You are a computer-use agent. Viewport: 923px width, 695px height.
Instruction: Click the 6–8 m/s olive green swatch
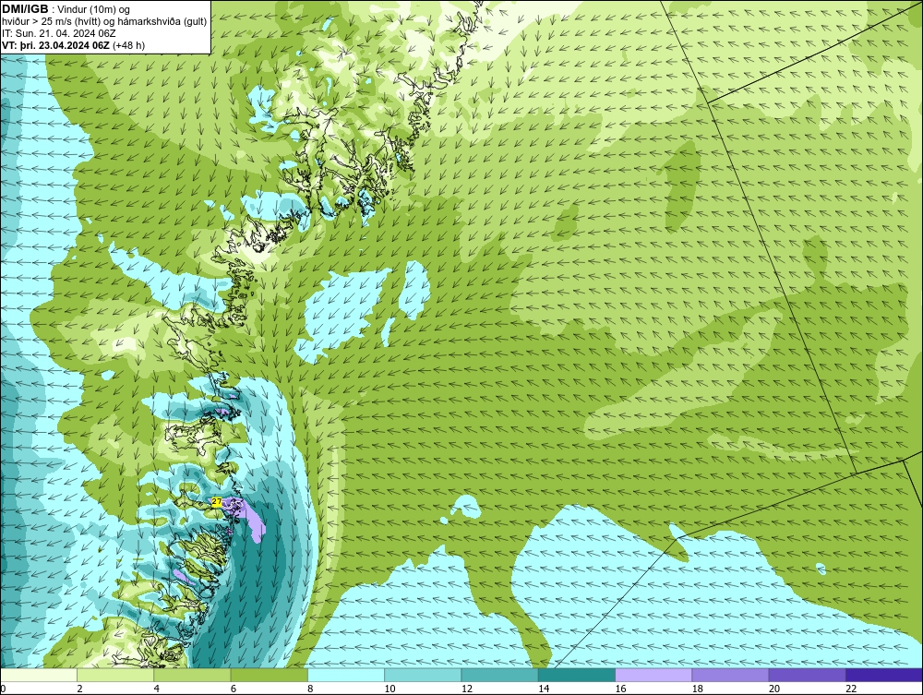269,675
